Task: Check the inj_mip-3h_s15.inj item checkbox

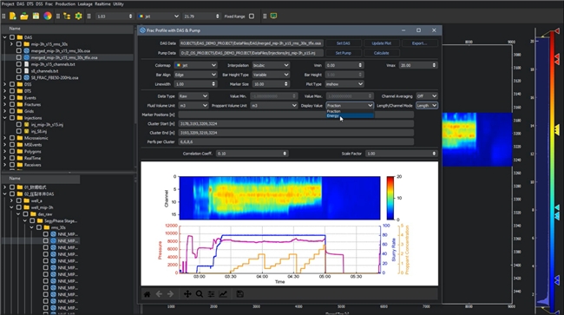Action: pos(19,124)
